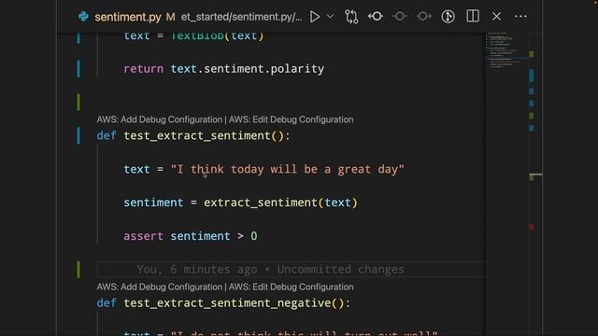Click the test_extract_sentiment_negative function name

(227, 303)
